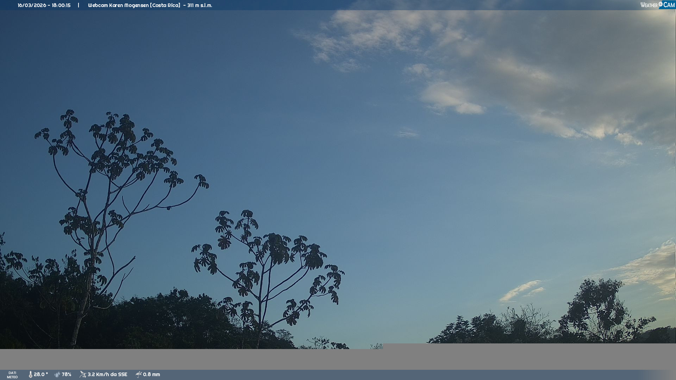
Task: Click the 3.2 Km/h da SSE wind reading
Action: coord(107,374)
